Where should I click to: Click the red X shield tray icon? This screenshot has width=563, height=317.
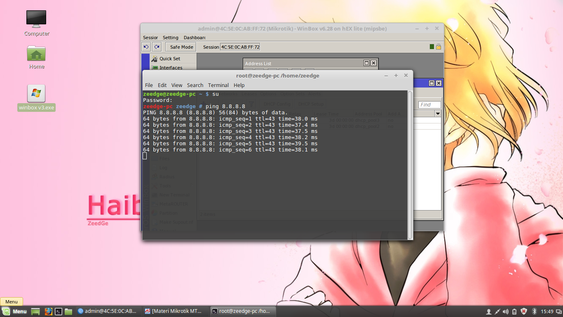[x=524, y=312]
